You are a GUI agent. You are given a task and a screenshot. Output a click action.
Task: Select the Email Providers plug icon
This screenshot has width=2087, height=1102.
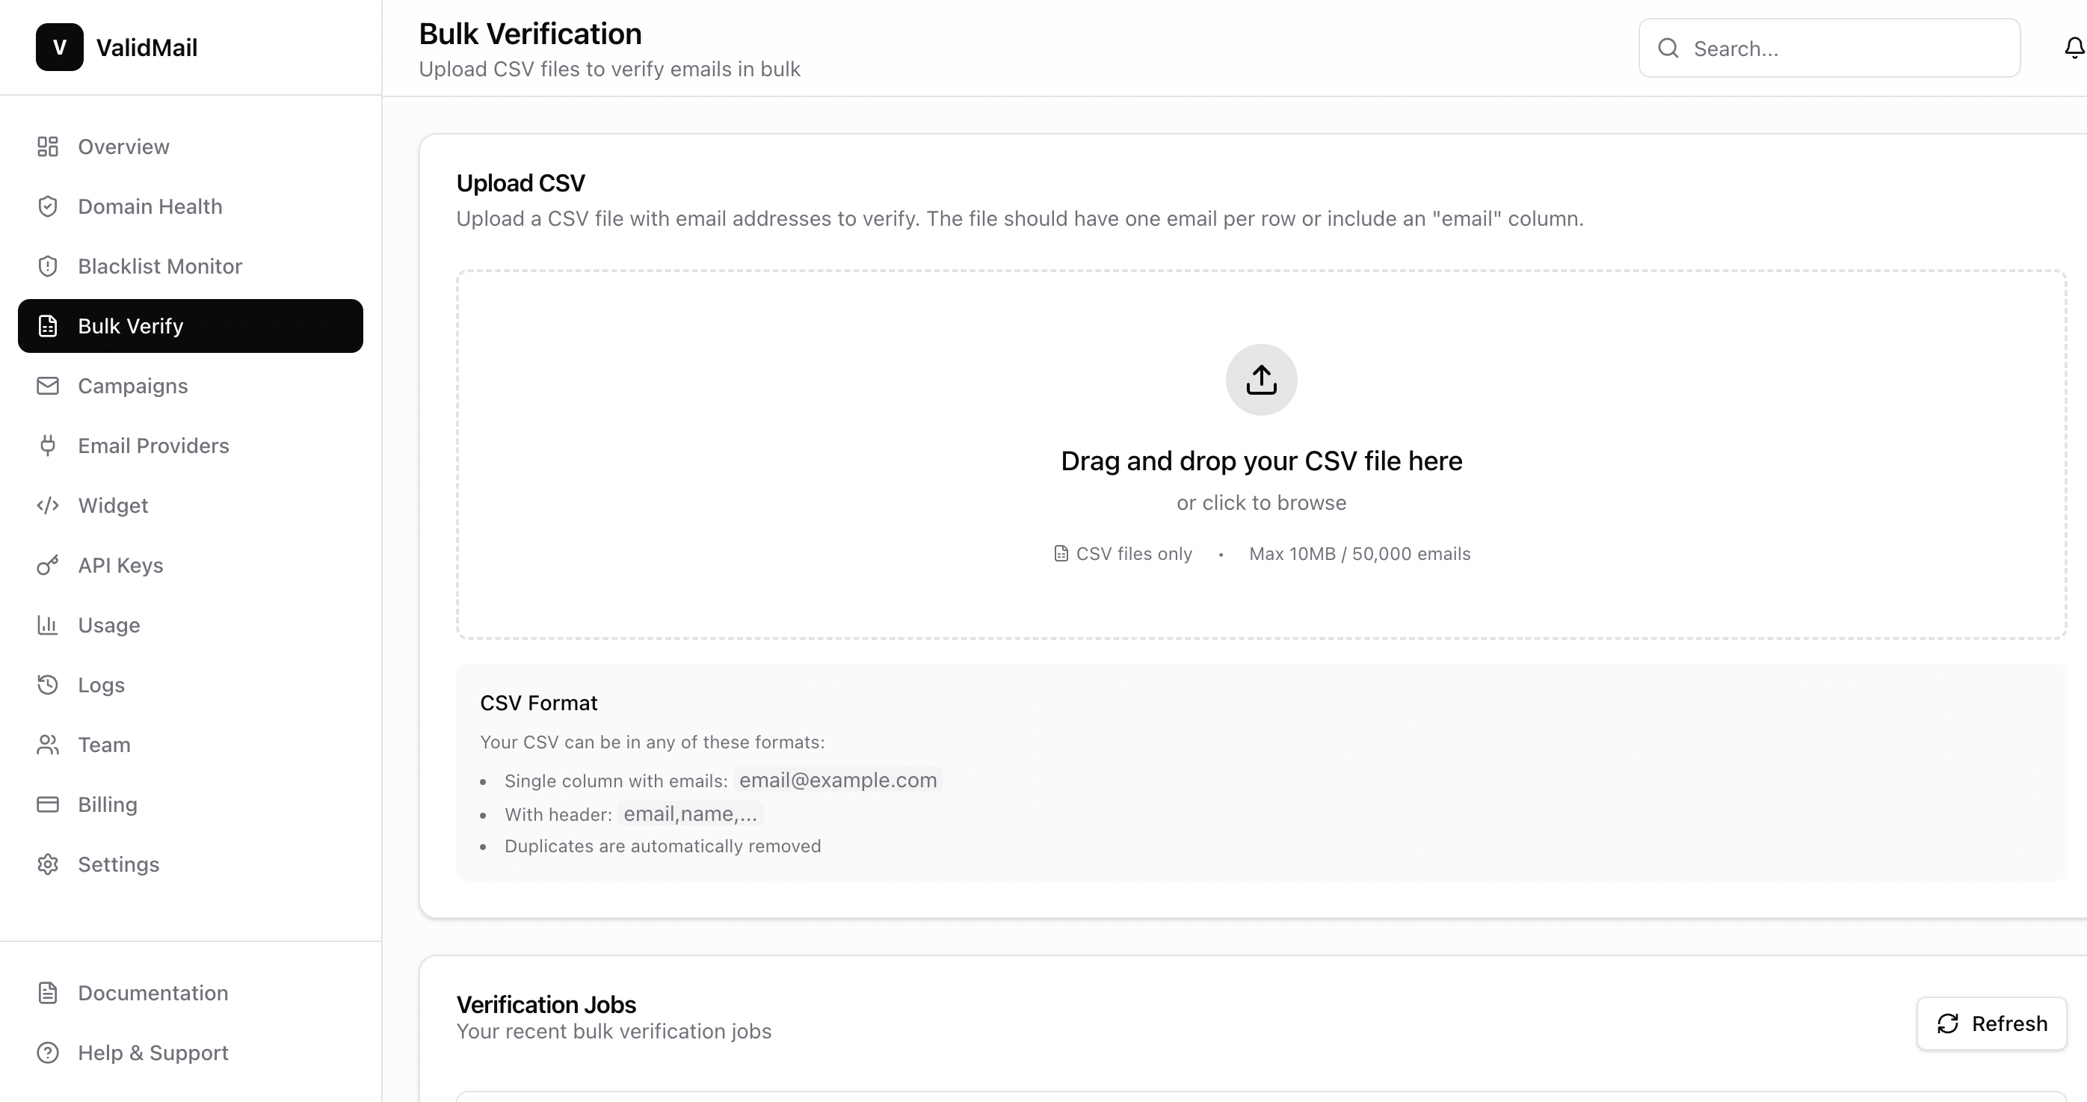tap(47, 446)
